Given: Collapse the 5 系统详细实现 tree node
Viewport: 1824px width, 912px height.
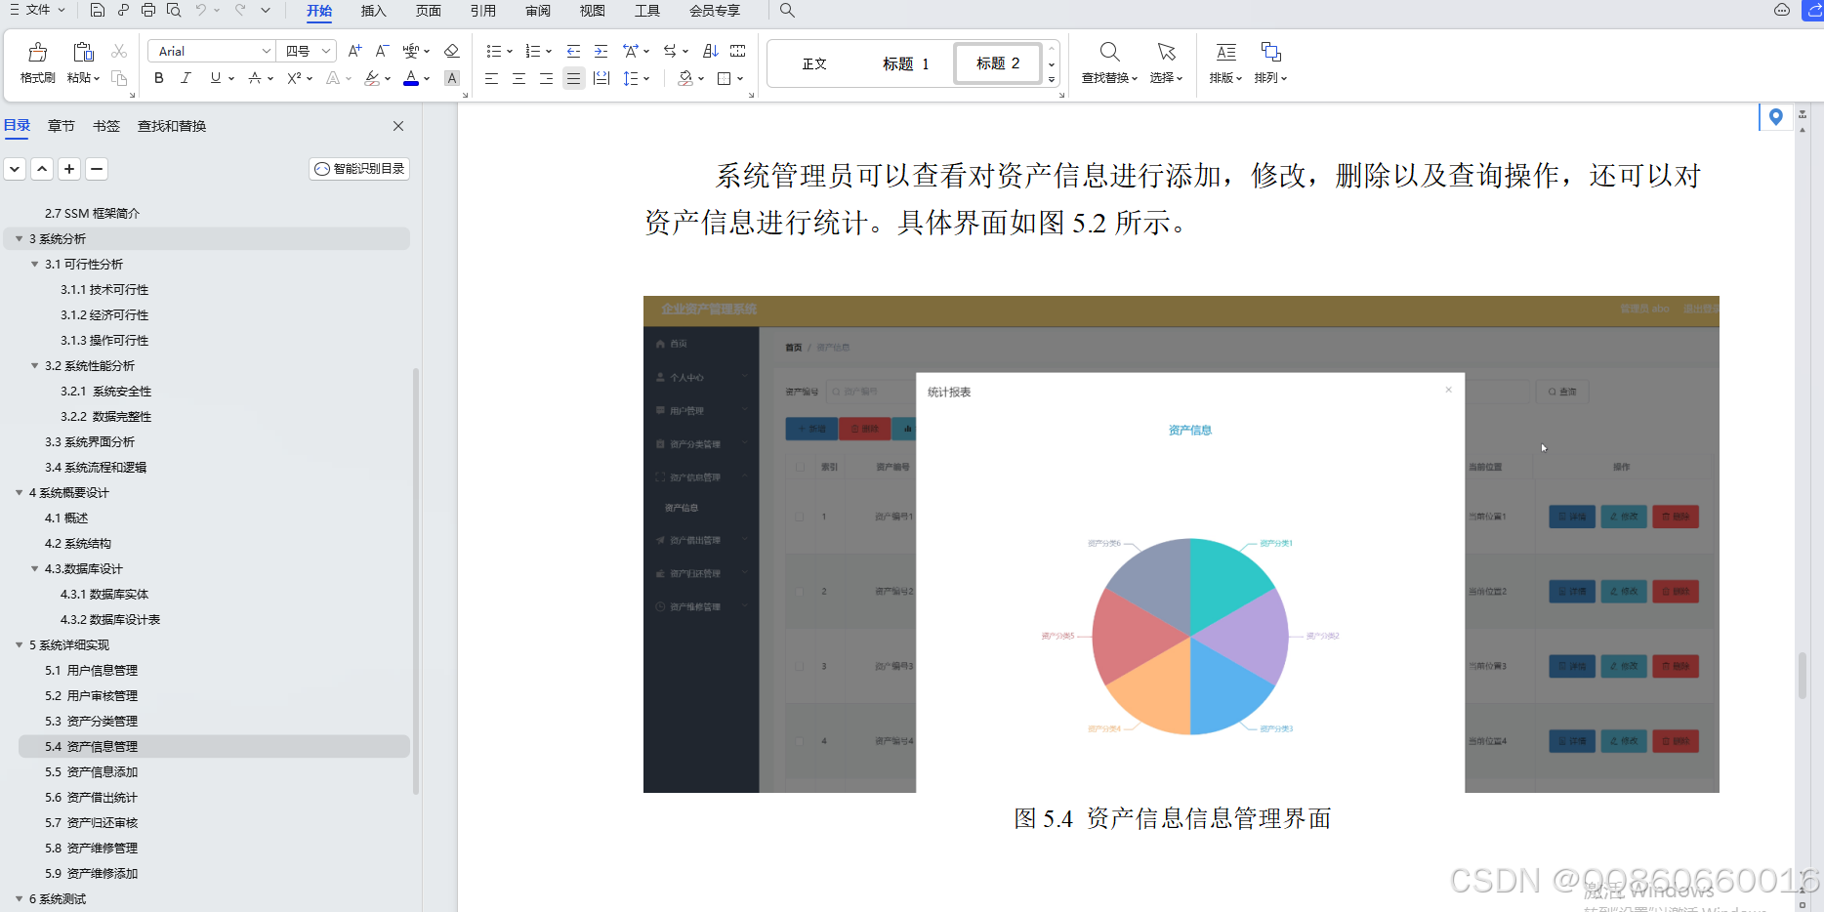Looking at the screenshot, I should click(x=19, y=644).
